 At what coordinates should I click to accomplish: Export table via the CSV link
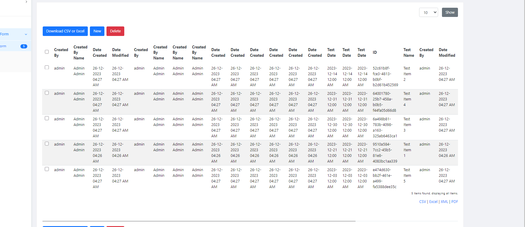(x=422, y=202)
